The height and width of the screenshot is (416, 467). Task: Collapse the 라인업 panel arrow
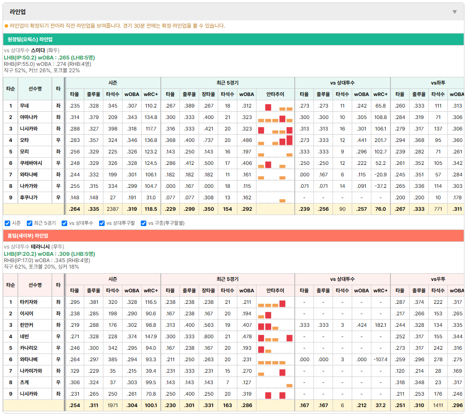pyautogui.click(x=455, y=12)
